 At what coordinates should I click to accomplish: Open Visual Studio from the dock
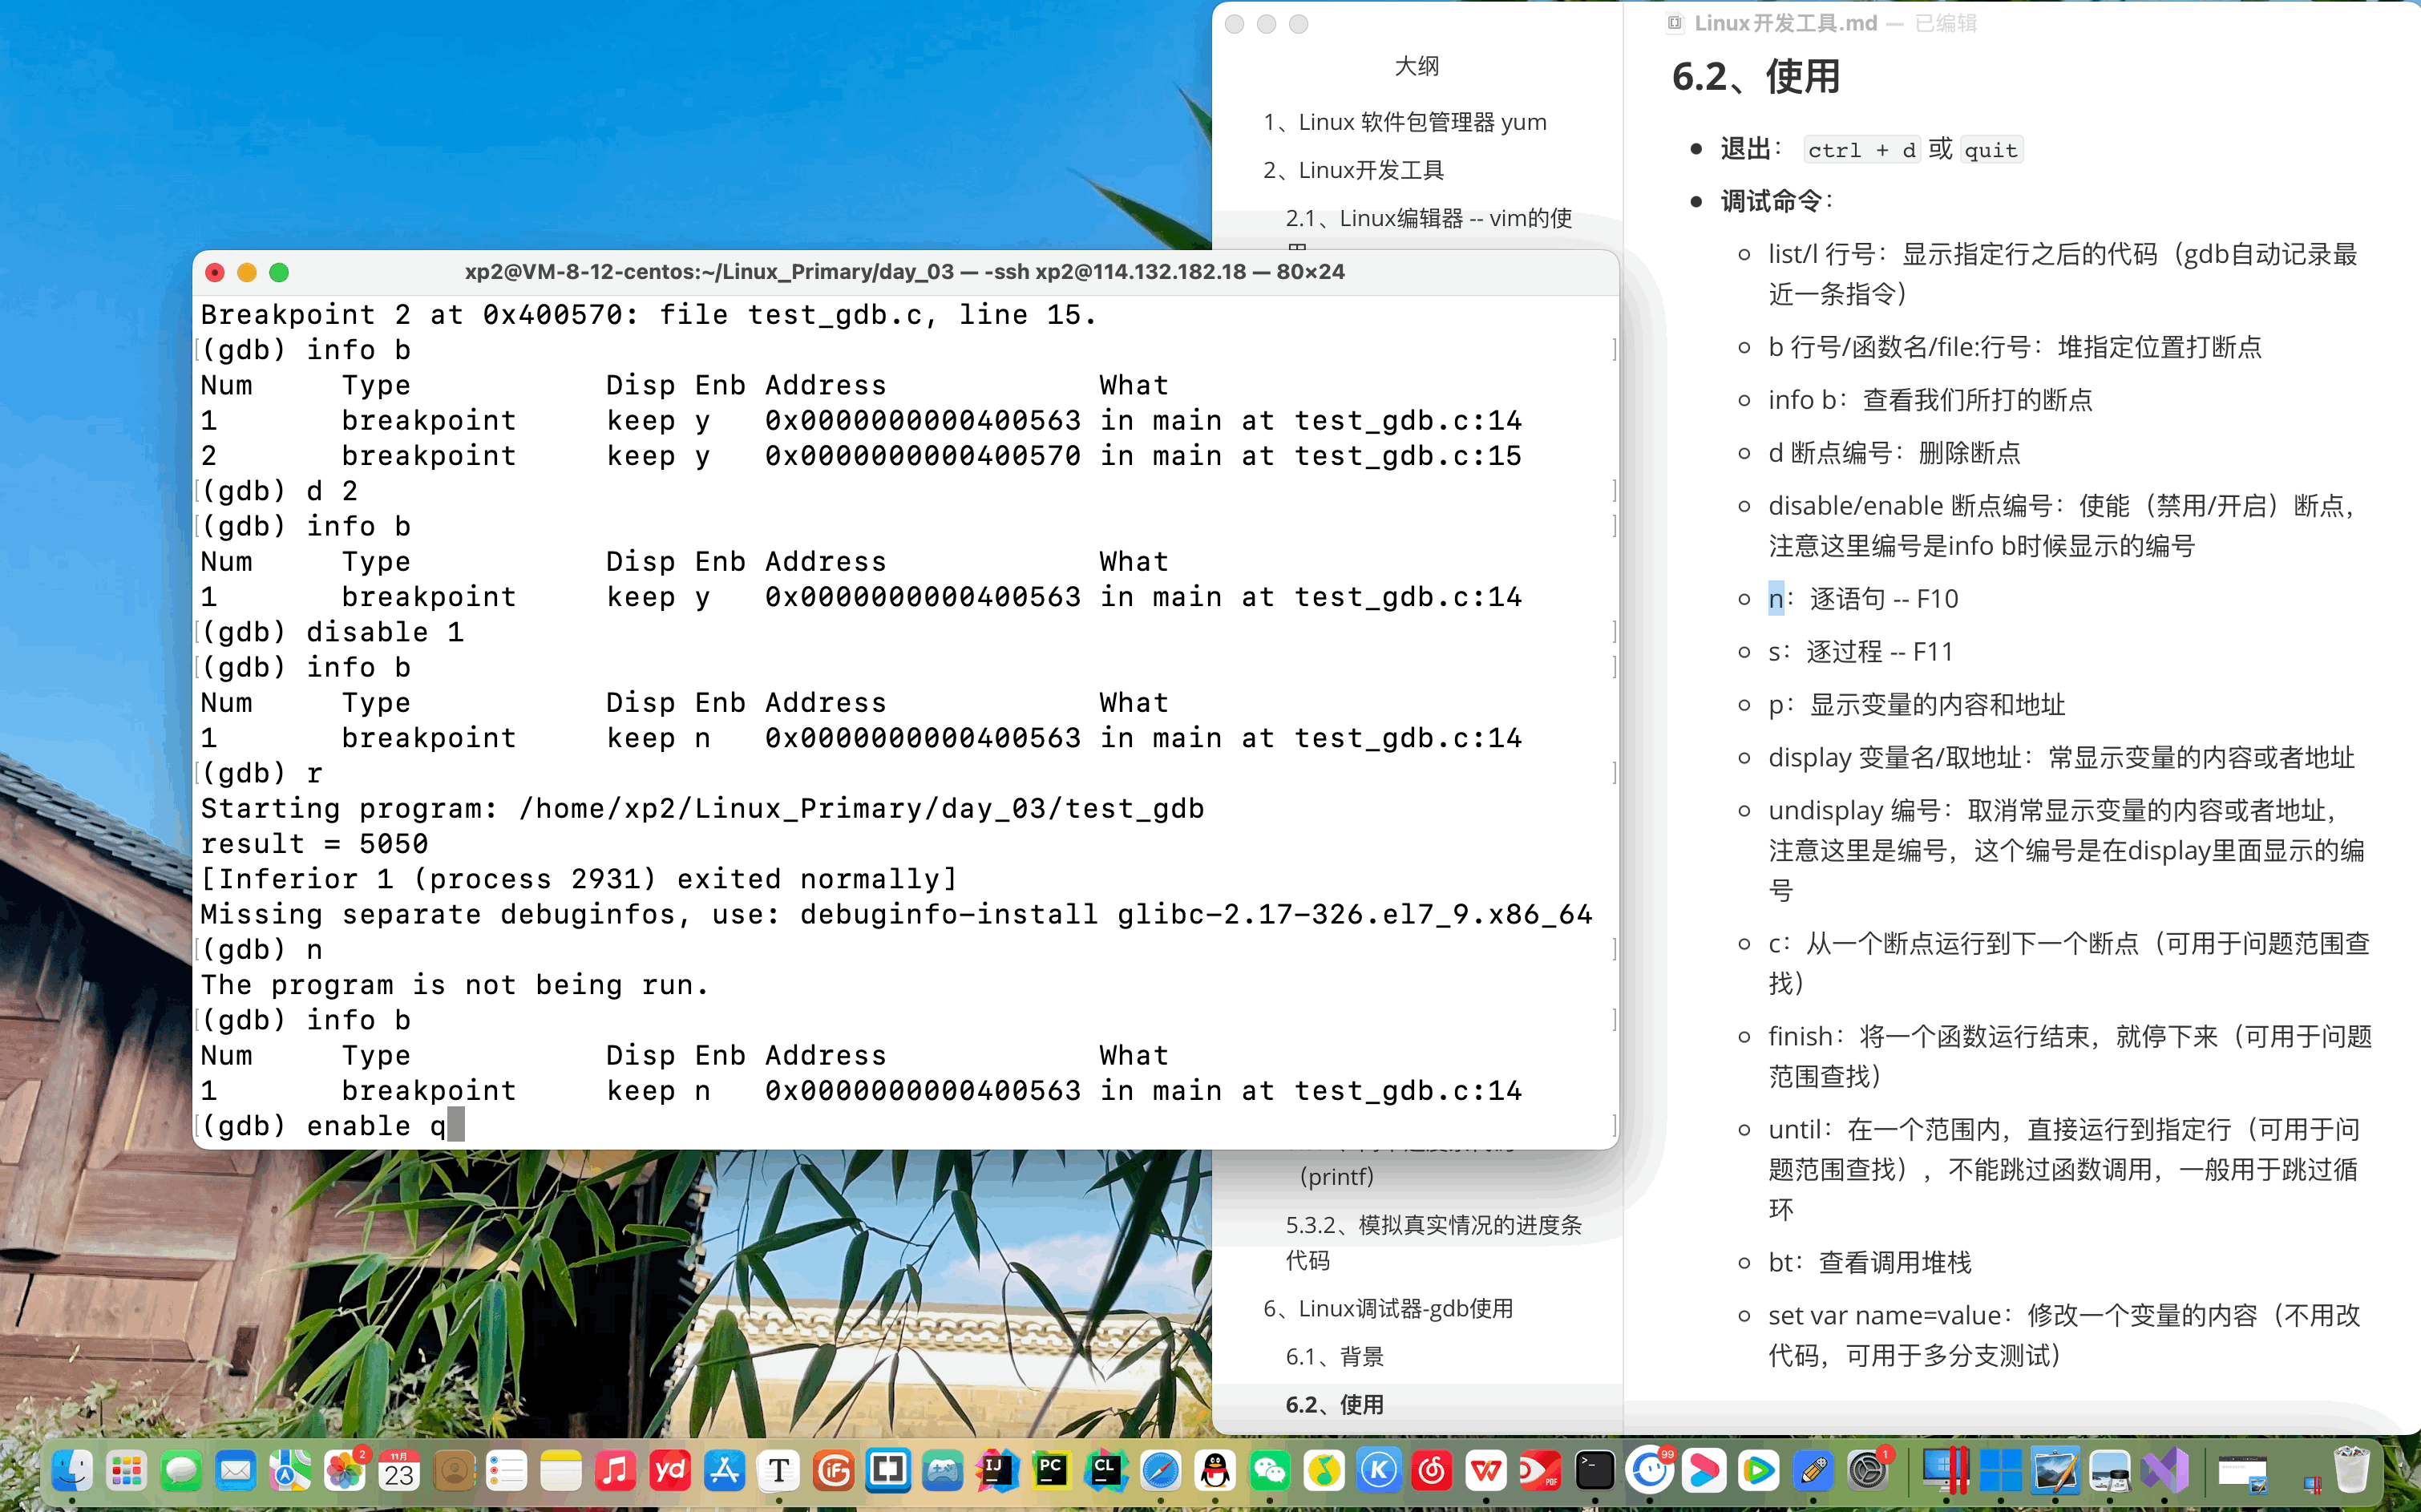(x=2164, y=1471)
